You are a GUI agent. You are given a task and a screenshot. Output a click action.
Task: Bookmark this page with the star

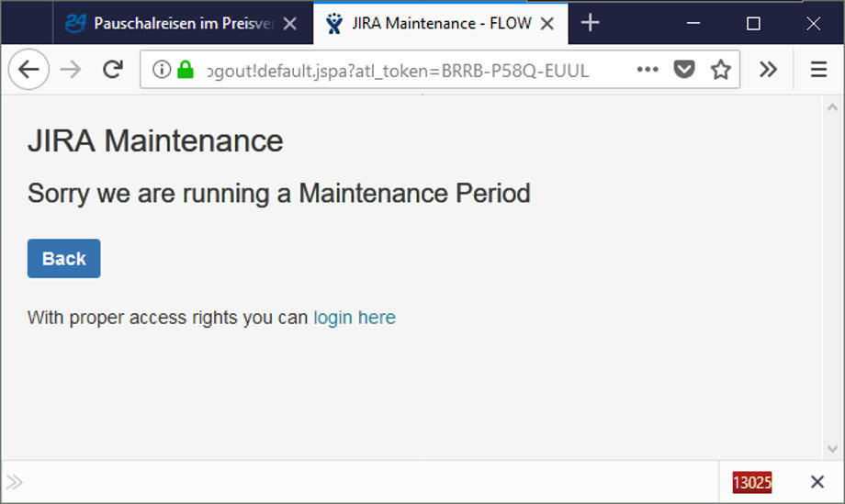pyautogui.click(x=720, y=70)
